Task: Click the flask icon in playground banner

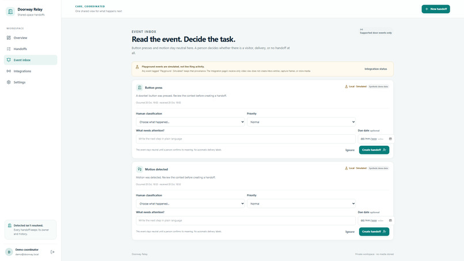Action: pos(138,67)
